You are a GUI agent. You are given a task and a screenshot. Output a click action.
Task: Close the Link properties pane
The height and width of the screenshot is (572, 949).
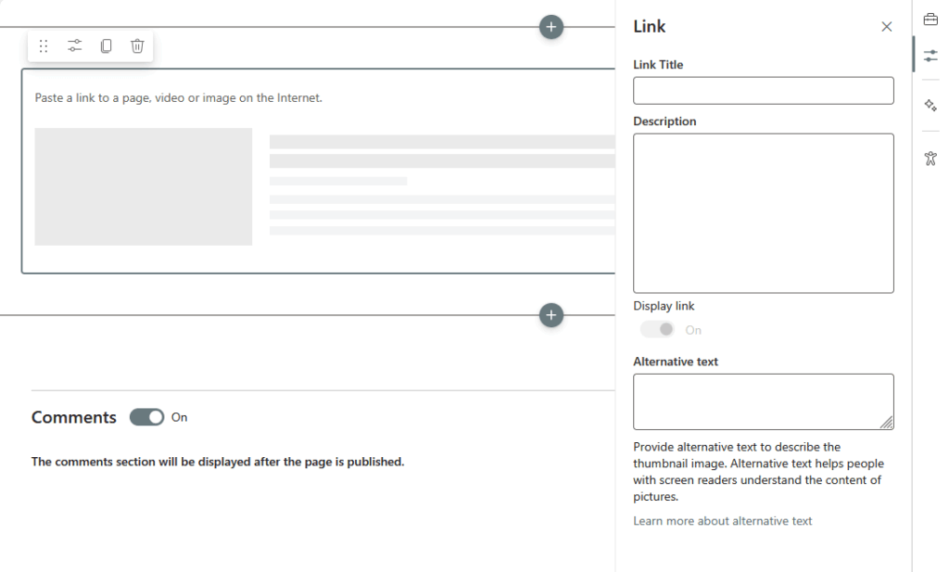click(886, 27)
